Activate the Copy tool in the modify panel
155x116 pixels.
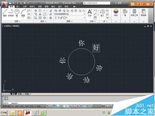click(x=36, y=14)
